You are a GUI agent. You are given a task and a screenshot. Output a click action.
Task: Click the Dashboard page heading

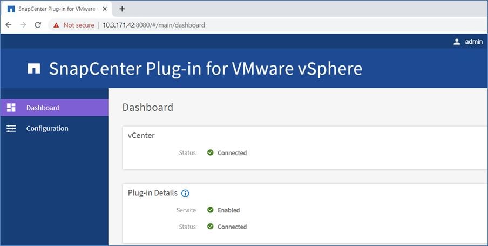click(148, 107)
